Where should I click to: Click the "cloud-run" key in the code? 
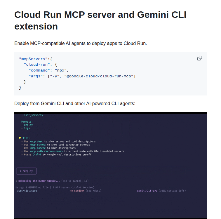click(37, 65)
